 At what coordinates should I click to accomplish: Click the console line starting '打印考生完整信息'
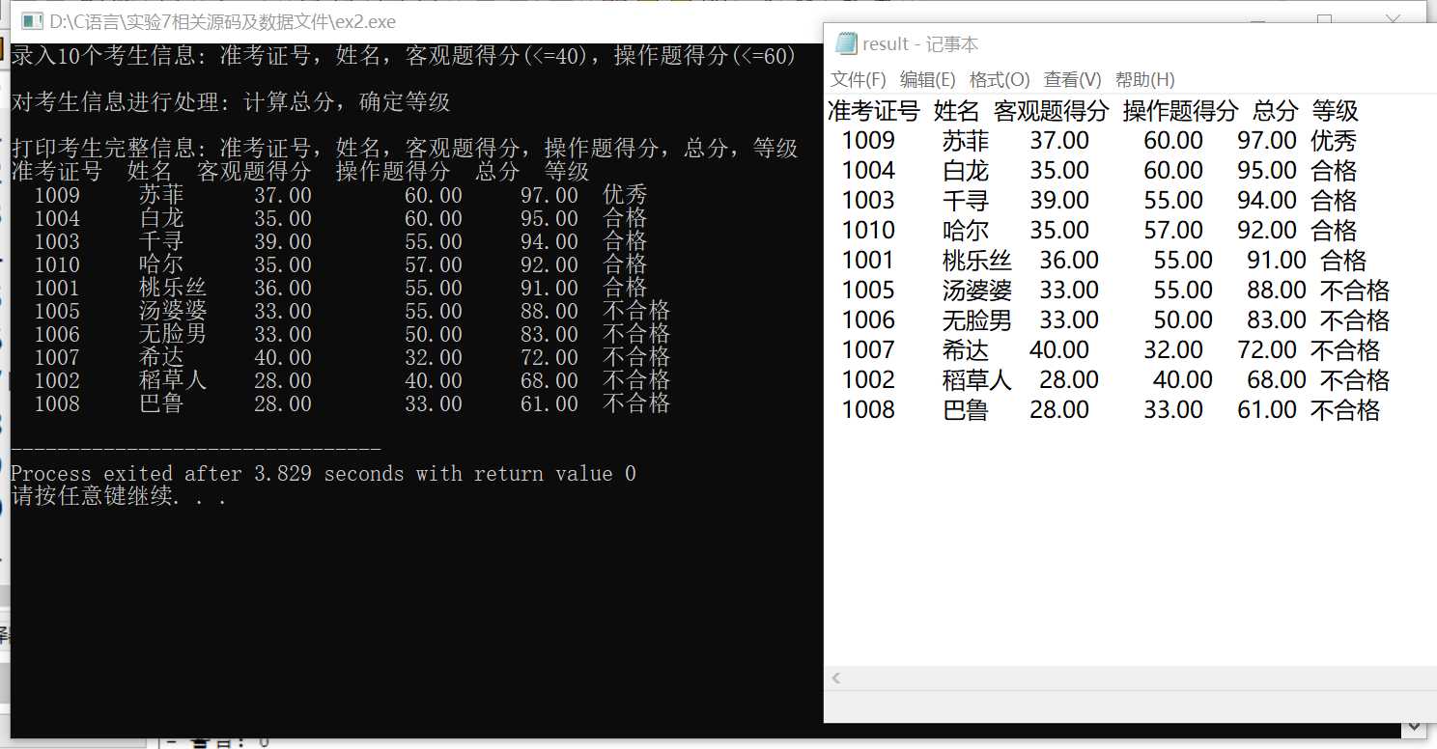pos(405,149)
